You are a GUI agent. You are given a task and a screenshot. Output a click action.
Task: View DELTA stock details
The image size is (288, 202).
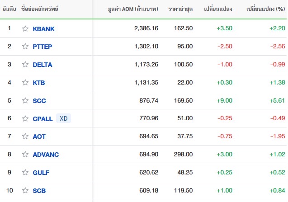[x=42, y=65]
